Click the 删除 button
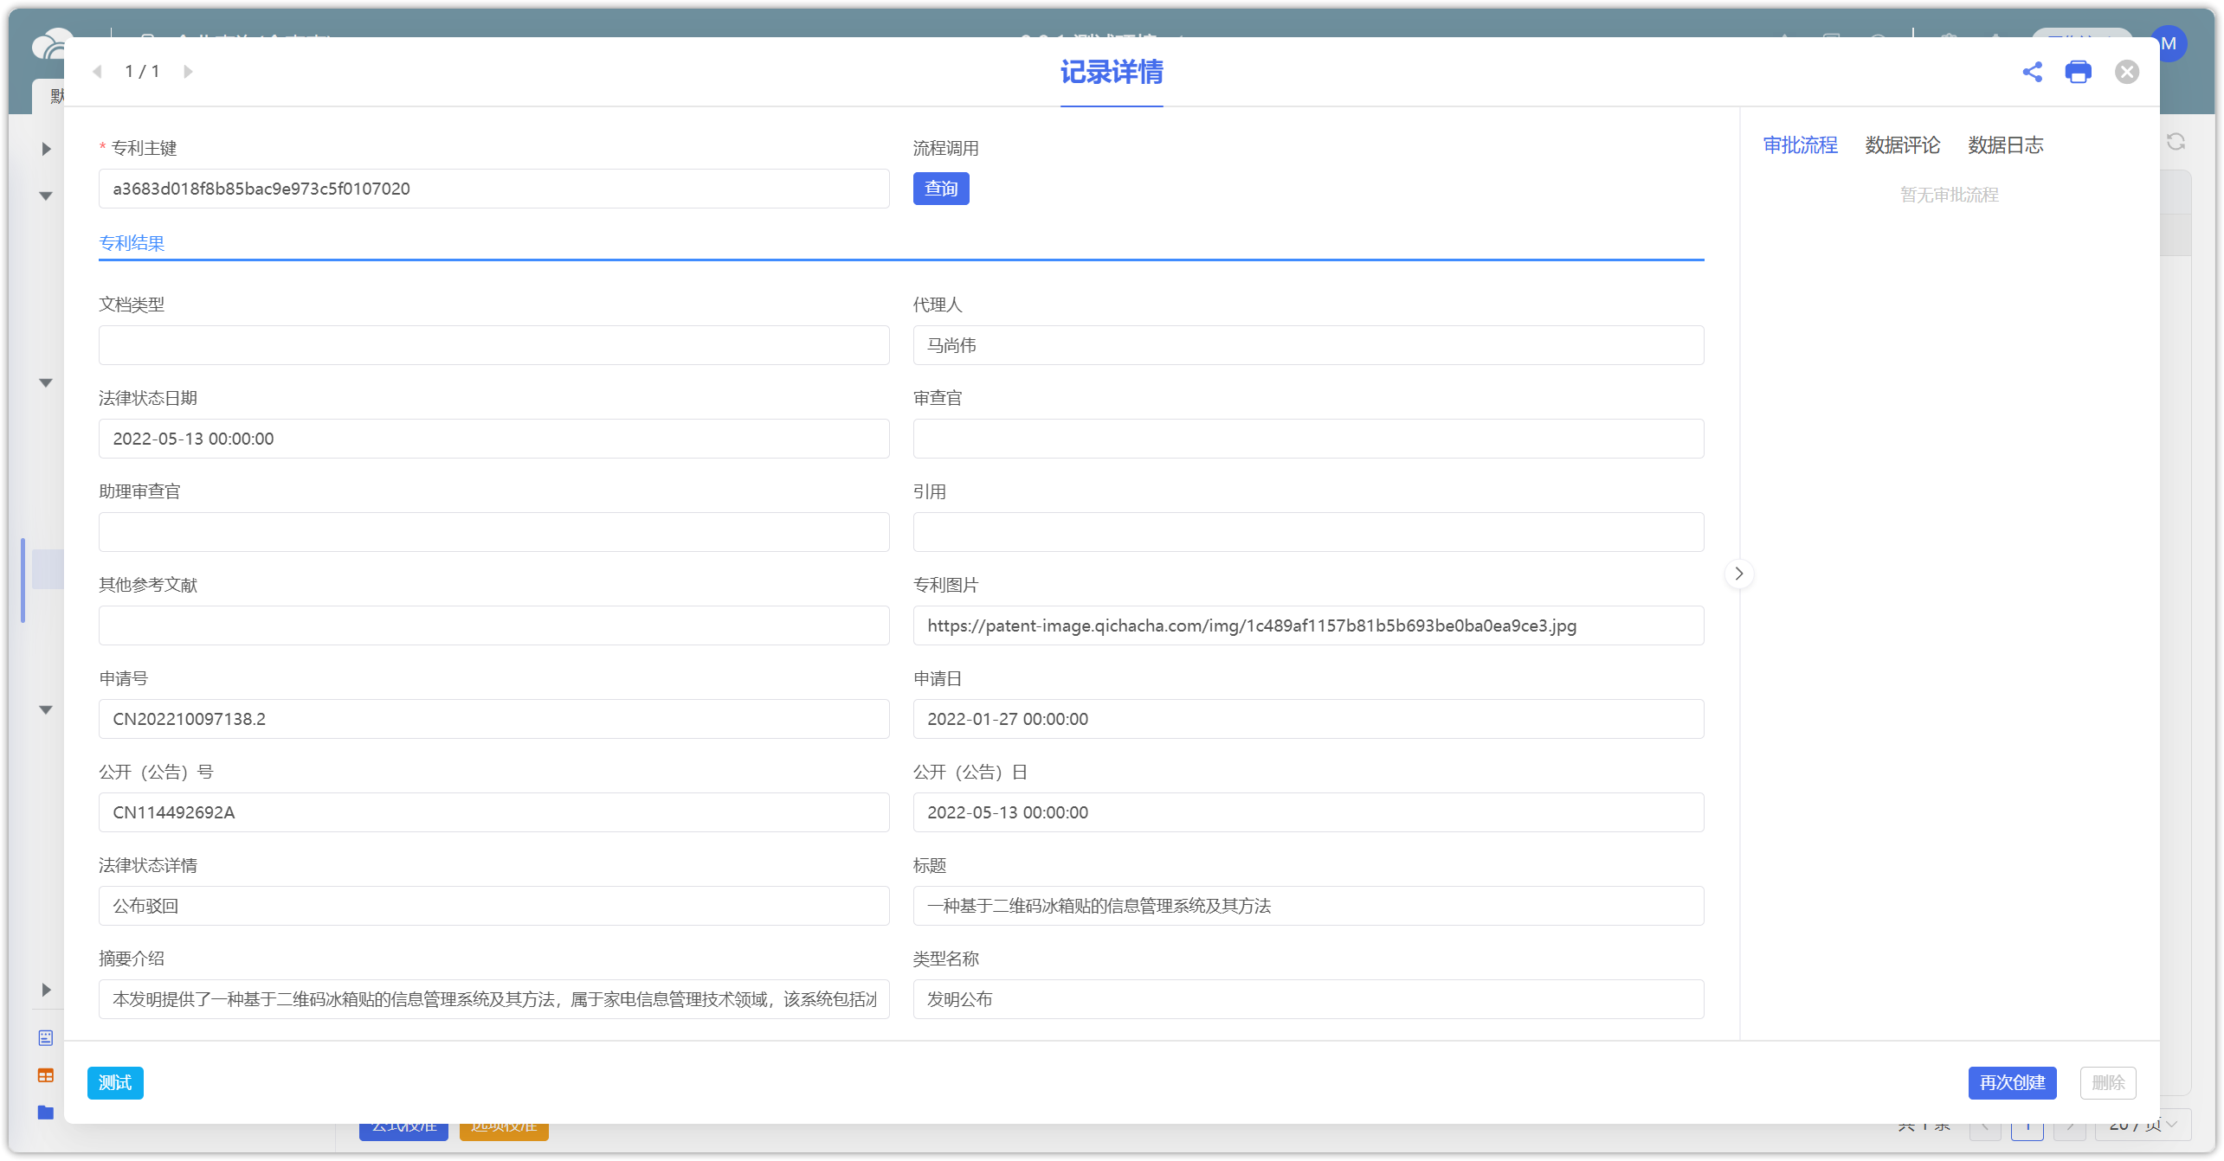 click(x=2107, y=1082)
